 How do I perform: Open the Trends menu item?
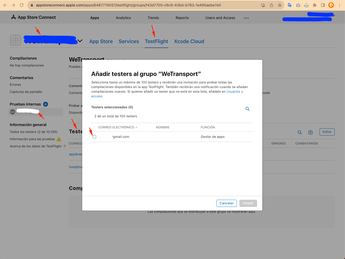153,18
